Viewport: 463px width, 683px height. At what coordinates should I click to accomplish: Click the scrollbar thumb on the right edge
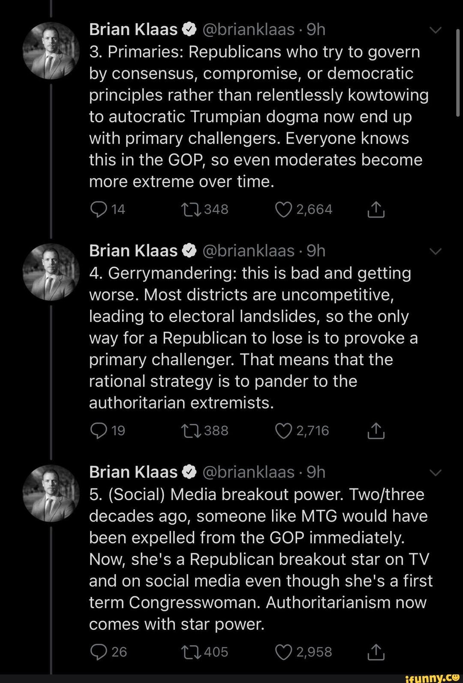[x=458, y=73]
